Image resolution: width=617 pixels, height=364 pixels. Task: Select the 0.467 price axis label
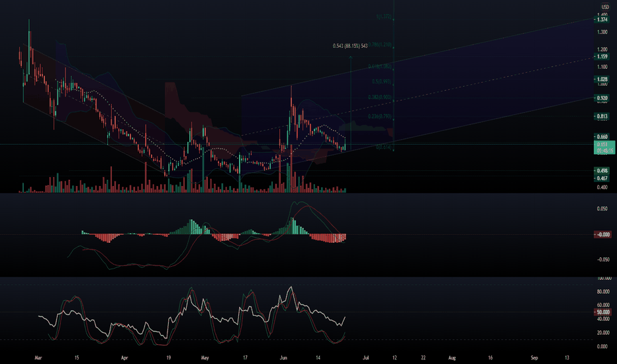point(602,179)
